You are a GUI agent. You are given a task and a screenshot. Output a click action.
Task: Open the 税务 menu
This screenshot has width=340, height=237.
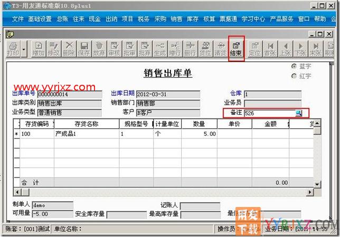coord(144,19)
